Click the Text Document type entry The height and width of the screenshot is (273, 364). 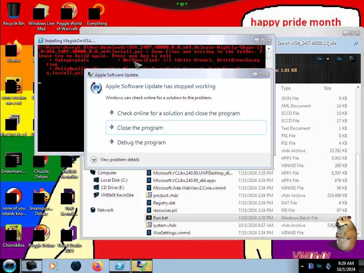tap(295, 128)
